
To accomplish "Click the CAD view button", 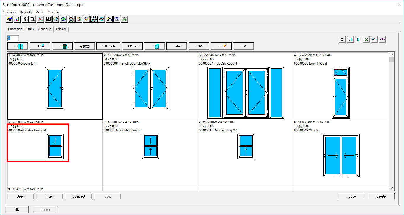I will click(x=383, y=39).
